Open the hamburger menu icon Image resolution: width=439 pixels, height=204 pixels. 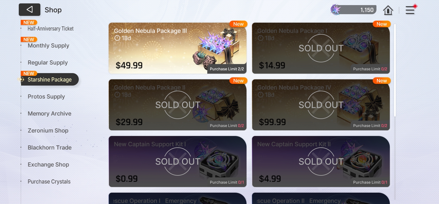tap(410, 10)
